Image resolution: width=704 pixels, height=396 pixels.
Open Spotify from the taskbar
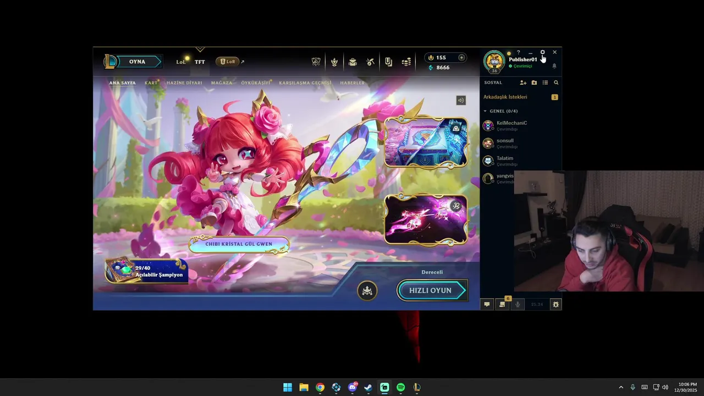[x=401, y=387]
